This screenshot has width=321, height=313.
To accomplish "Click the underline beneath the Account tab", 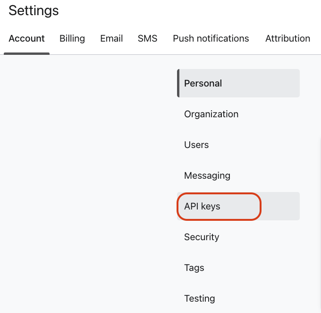I will 26,53.
